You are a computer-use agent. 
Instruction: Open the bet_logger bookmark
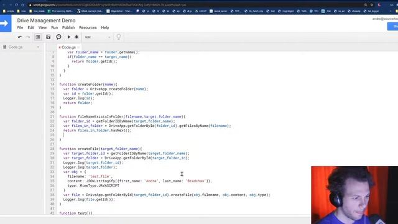[372, 11]
